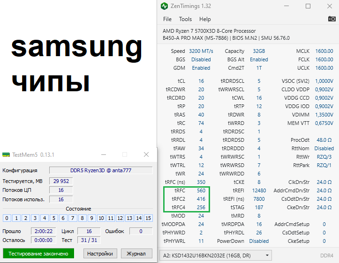Click the '29 952' tested MB field
The image size is (339, 263).
point(61,181)
